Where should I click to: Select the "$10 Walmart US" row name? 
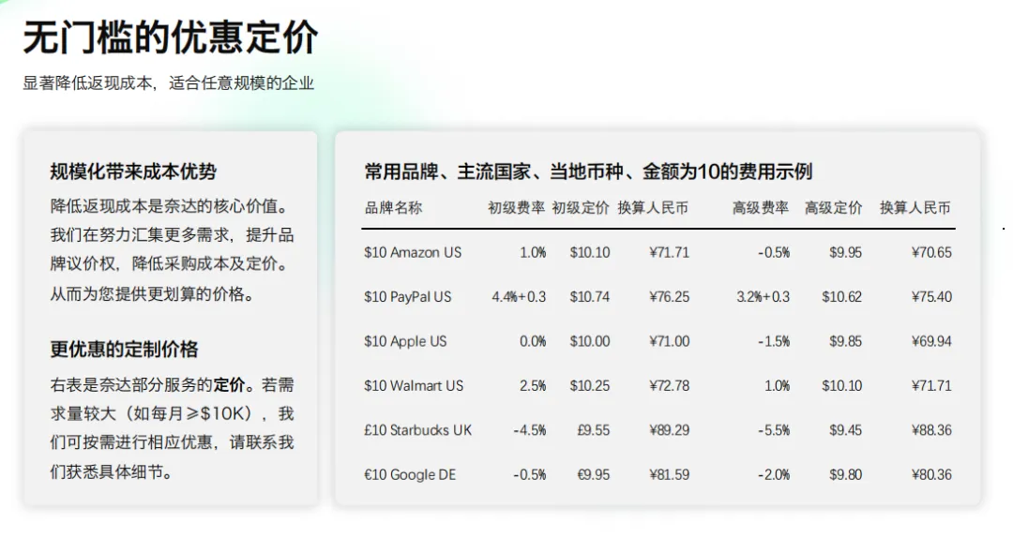(414, 386)
